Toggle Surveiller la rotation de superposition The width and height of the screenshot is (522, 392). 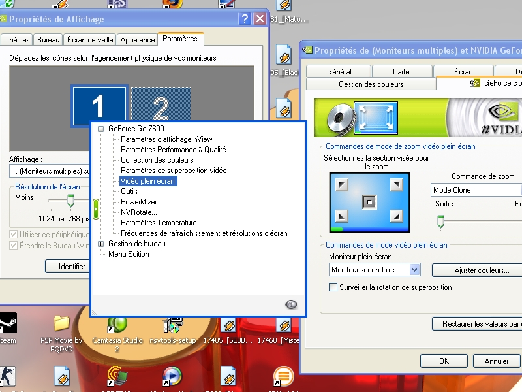[x=390, y=287]
